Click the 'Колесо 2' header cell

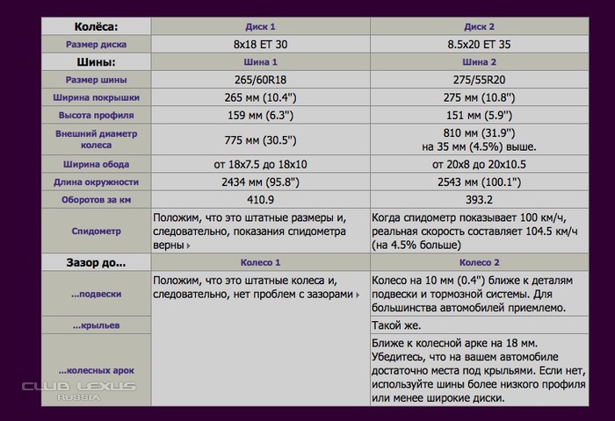(479, 262)
